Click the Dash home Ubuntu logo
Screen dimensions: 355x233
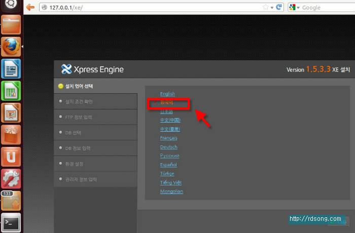11,5
